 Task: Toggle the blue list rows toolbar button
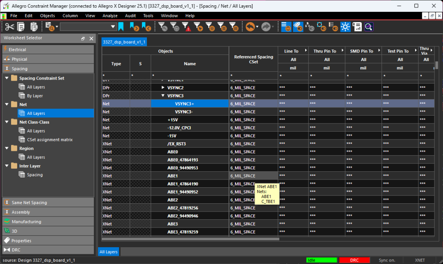coord(286,27)
